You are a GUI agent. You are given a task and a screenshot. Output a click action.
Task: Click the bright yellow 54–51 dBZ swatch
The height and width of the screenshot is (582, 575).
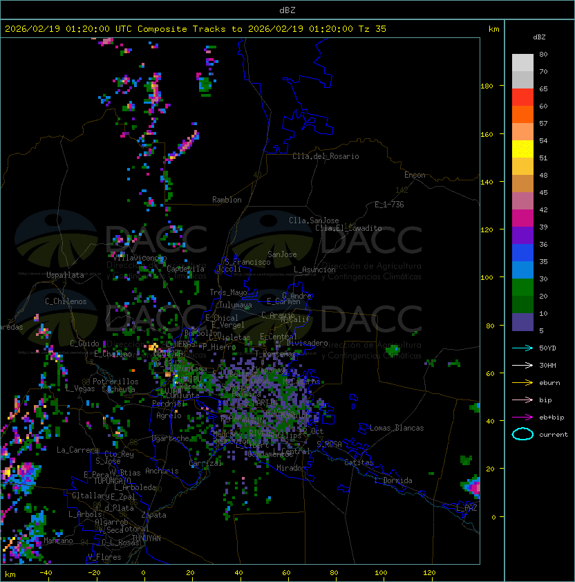click(x=522, y=149)
